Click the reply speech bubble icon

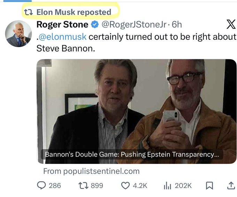(41, 185)
